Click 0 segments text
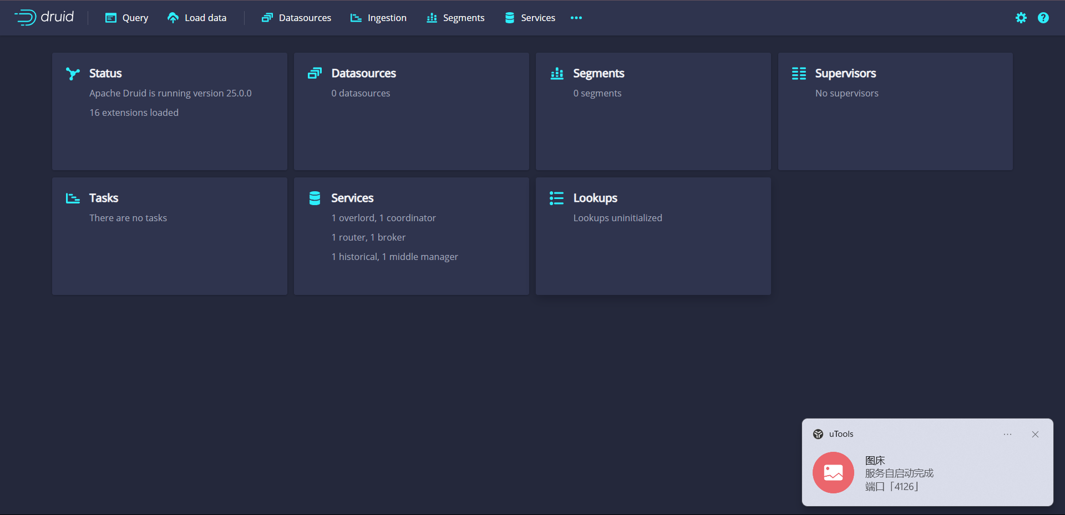1065x515 pixels. (597, 93)
